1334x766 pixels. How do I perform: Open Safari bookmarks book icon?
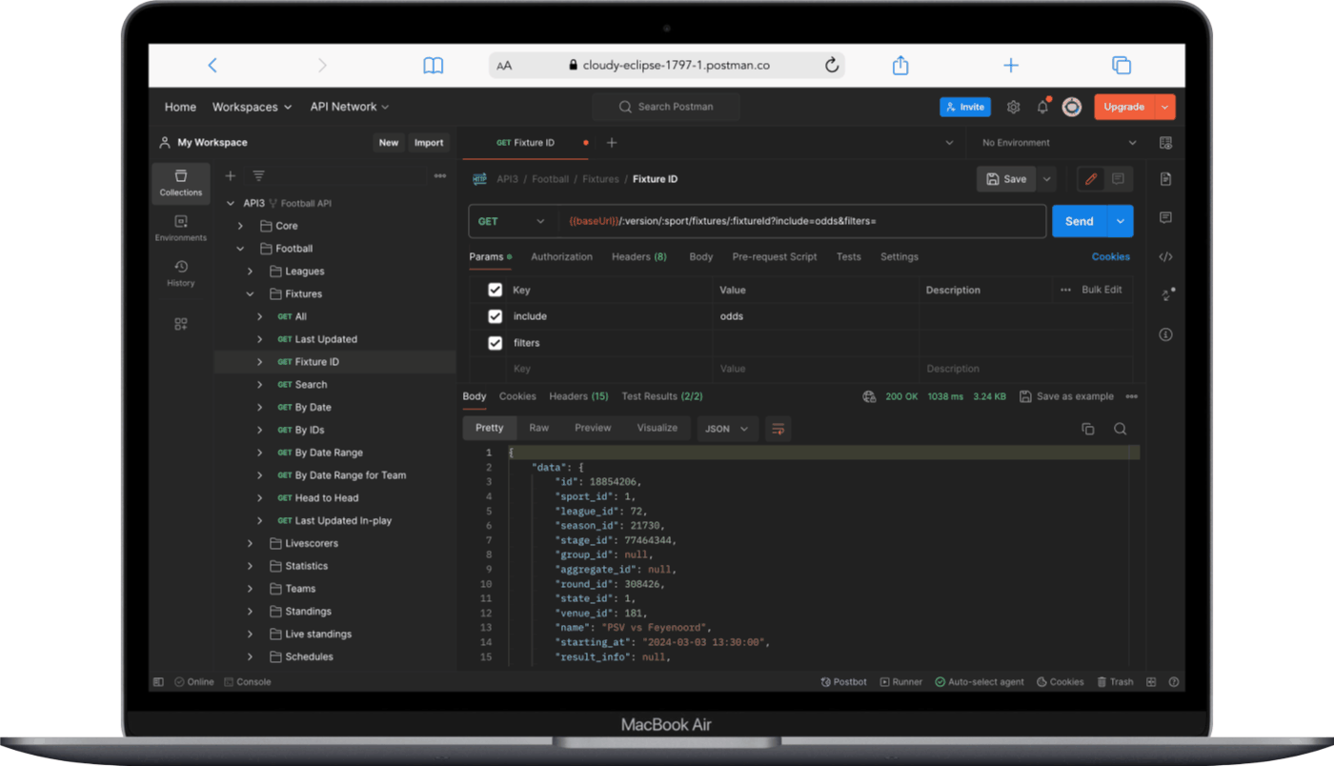(434, 65)
